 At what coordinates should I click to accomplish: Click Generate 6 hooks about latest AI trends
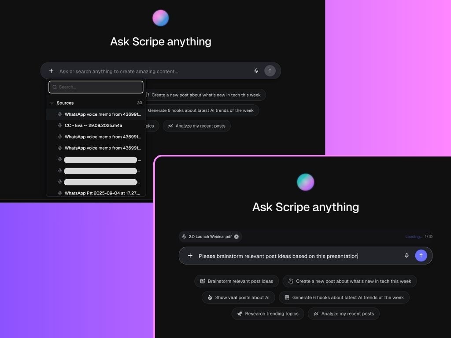tap(344, 297)
